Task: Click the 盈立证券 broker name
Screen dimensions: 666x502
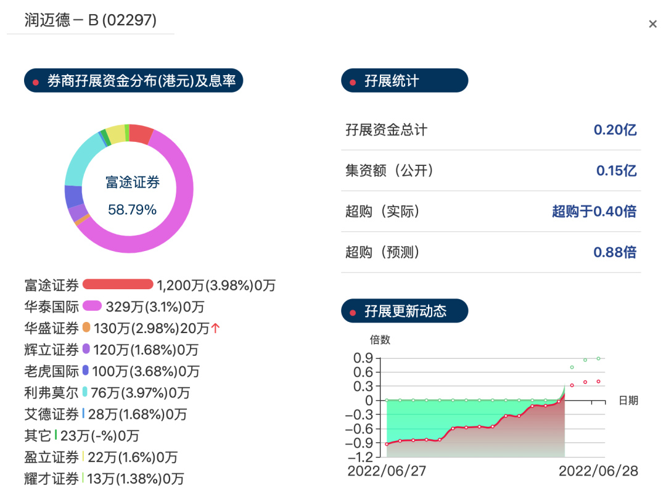Action: (51, 457)
